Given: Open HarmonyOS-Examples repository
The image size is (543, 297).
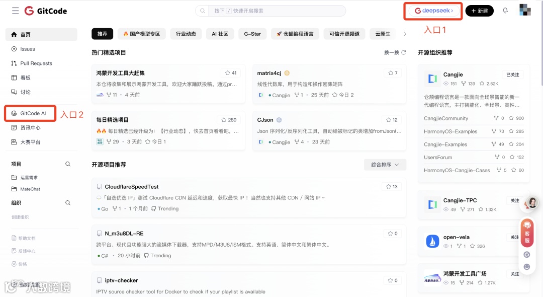Looking at the screenshot, I should [450, 131].
